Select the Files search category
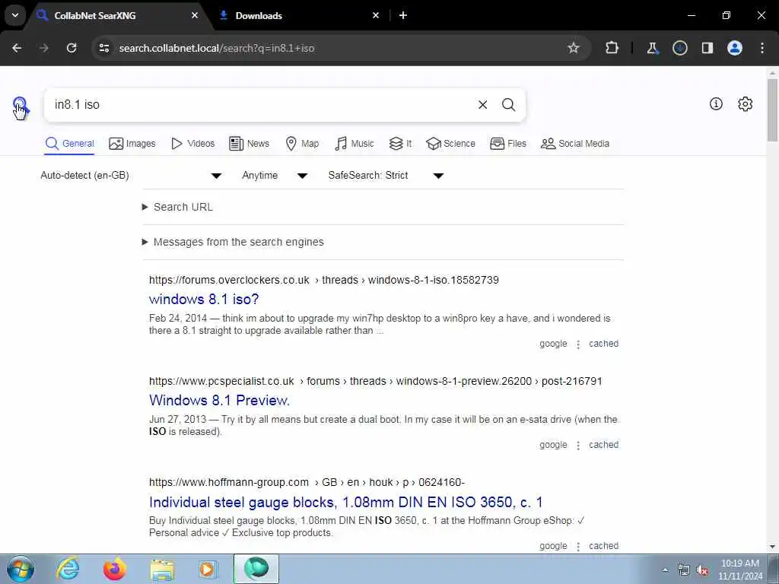This screenshot has height=584, width=779. tap(507, 144)
